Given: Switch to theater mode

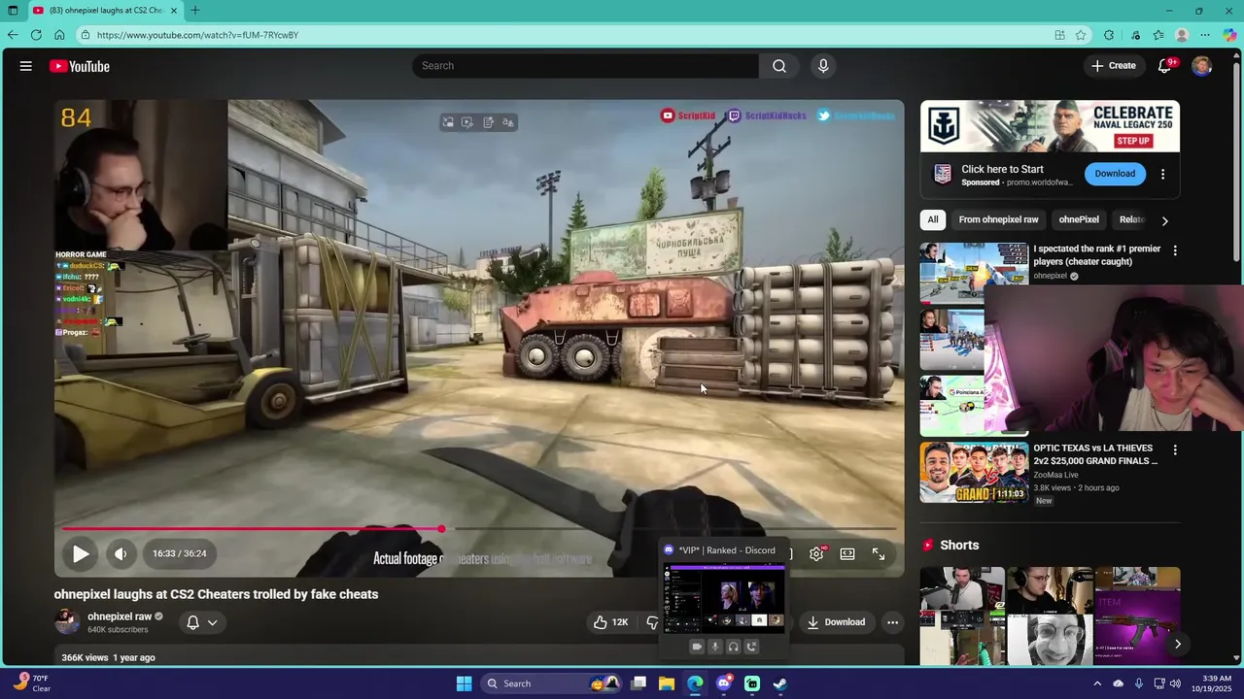Looking at the screenshot, I should [847, 553].
